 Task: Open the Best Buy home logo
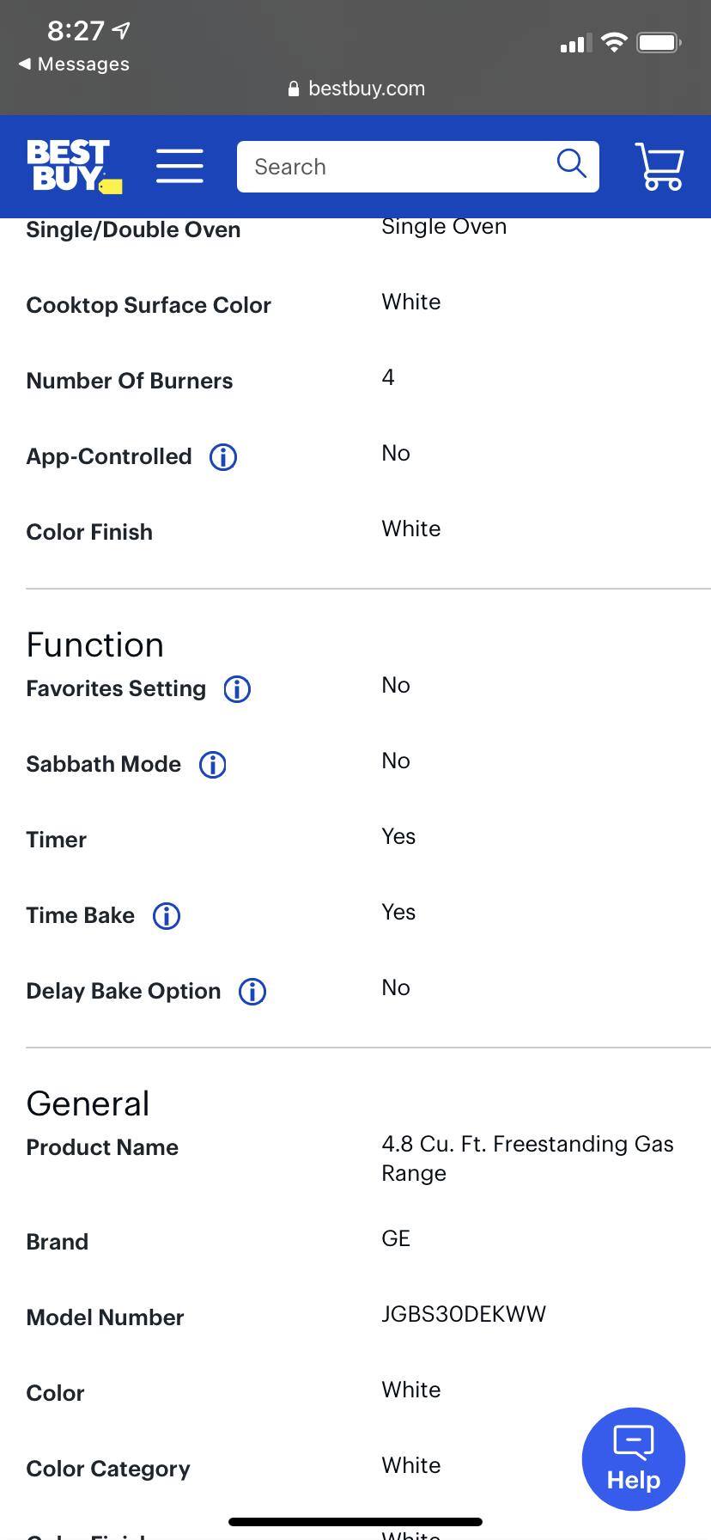(x=74, y=166)
